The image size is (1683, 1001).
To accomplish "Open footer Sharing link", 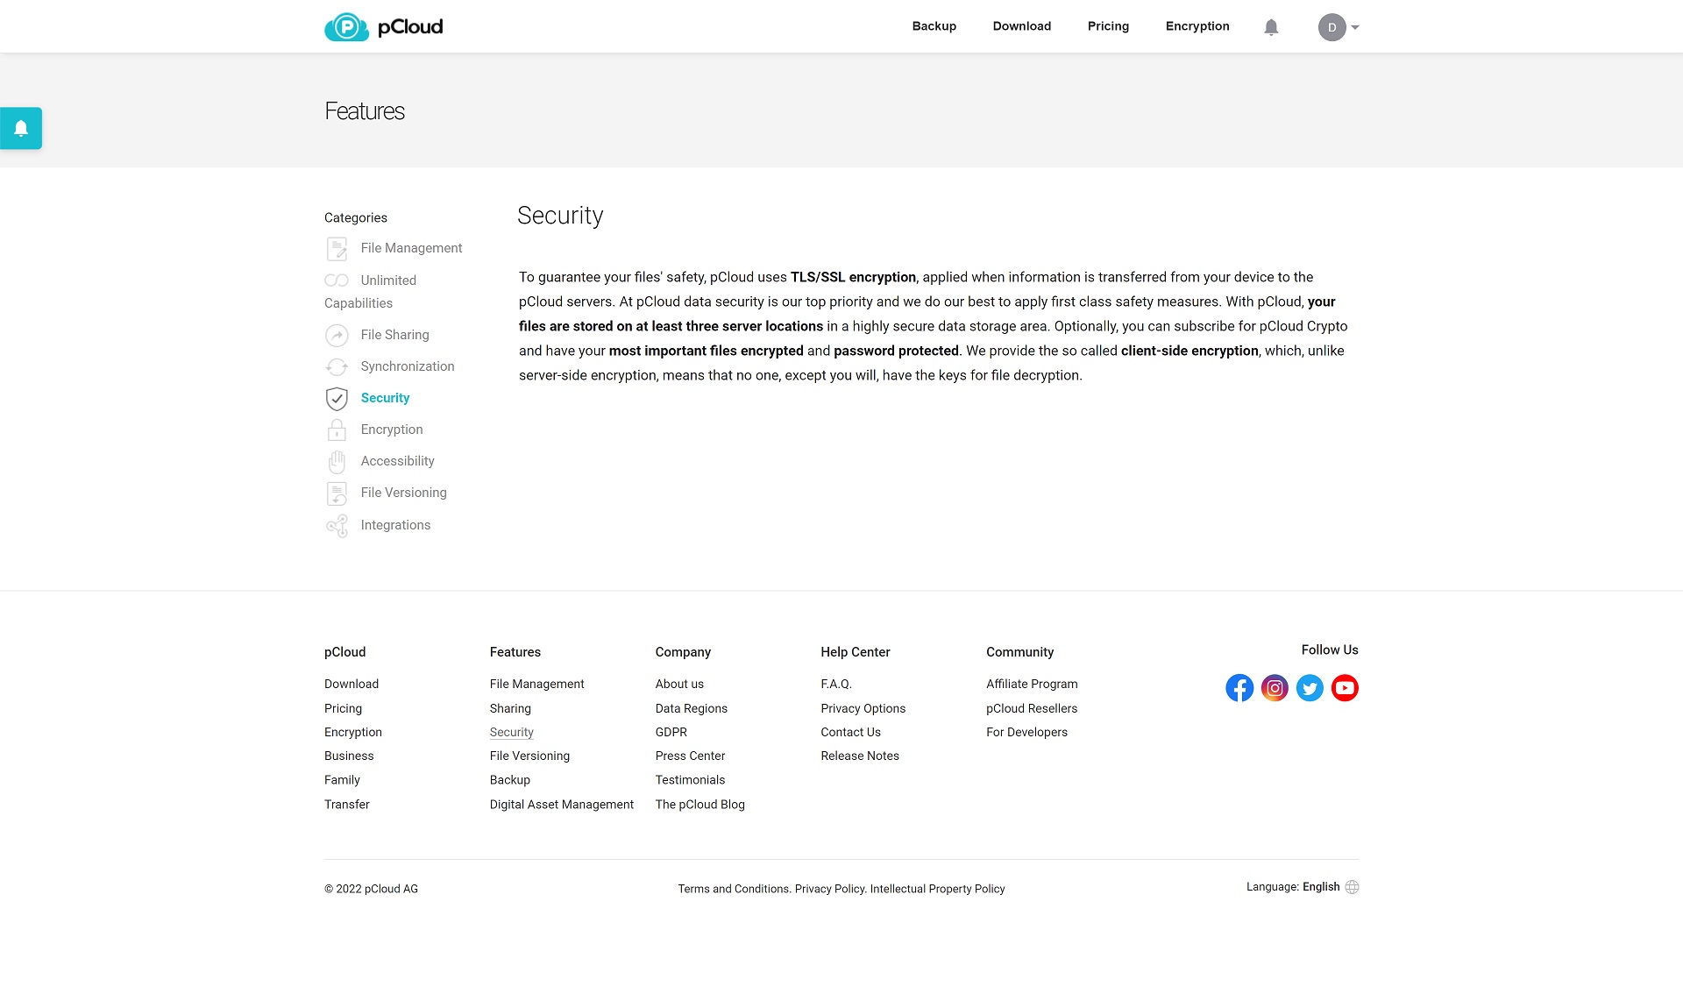I will coord(510,708).
